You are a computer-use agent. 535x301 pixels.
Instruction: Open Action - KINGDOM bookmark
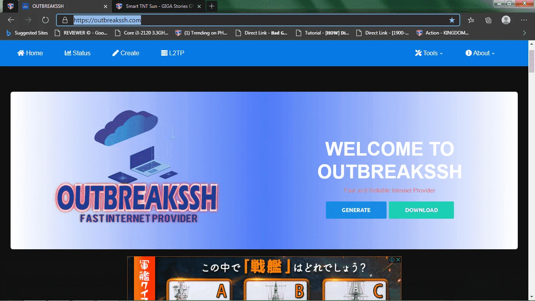click(443, 33)
